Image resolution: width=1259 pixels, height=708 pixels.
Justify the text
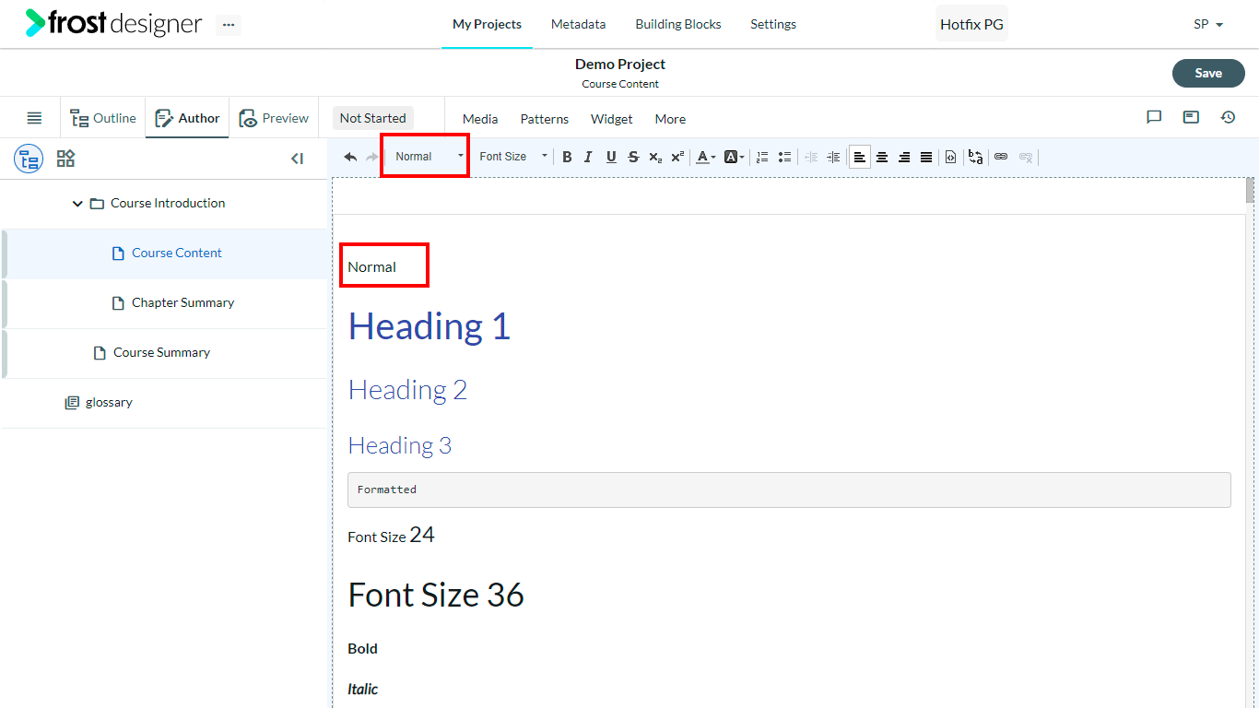point(926,157)
